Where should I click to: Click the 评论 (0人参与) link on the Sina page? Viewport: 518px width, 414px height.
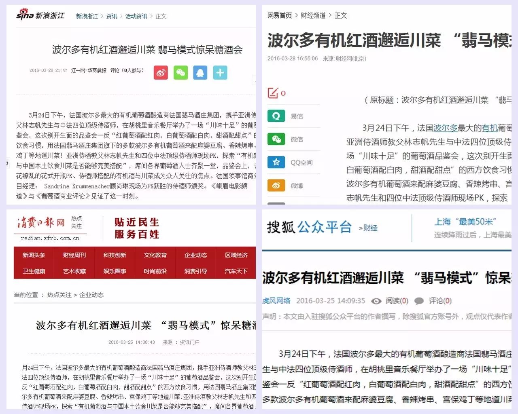click(127, 70)
